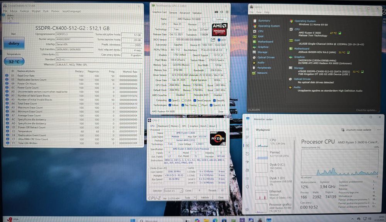Open Język(Language) menu in CrystalDiskInfo
Viewport: 386px width, 222px height.
pyautogui.click(x=71, y=11)
